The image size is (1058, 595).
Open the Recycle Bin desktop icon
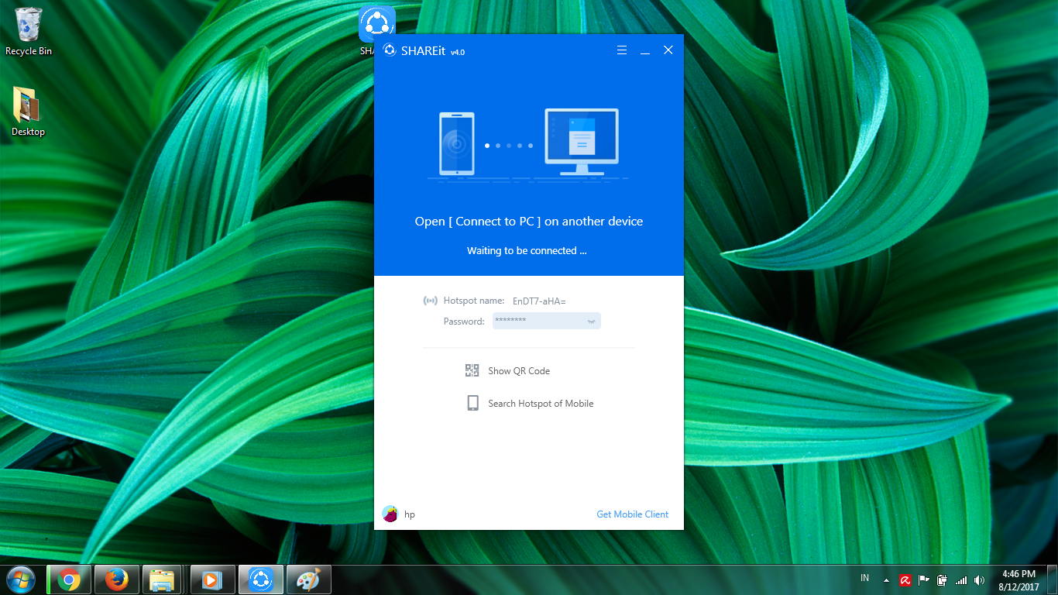(29, 31)
